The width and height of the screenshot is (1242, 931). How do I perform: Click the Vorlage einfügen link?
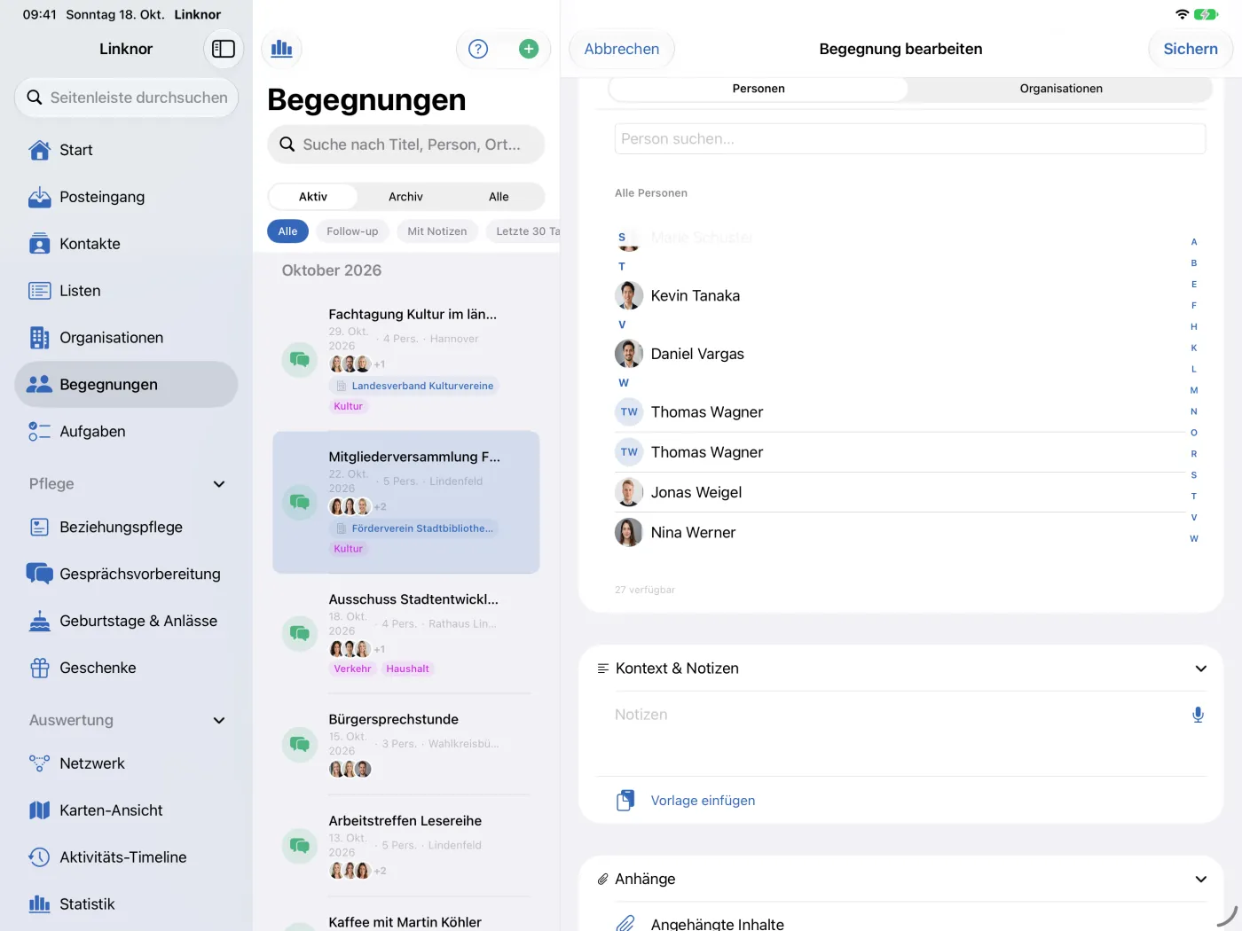click(x=704, y=801)
